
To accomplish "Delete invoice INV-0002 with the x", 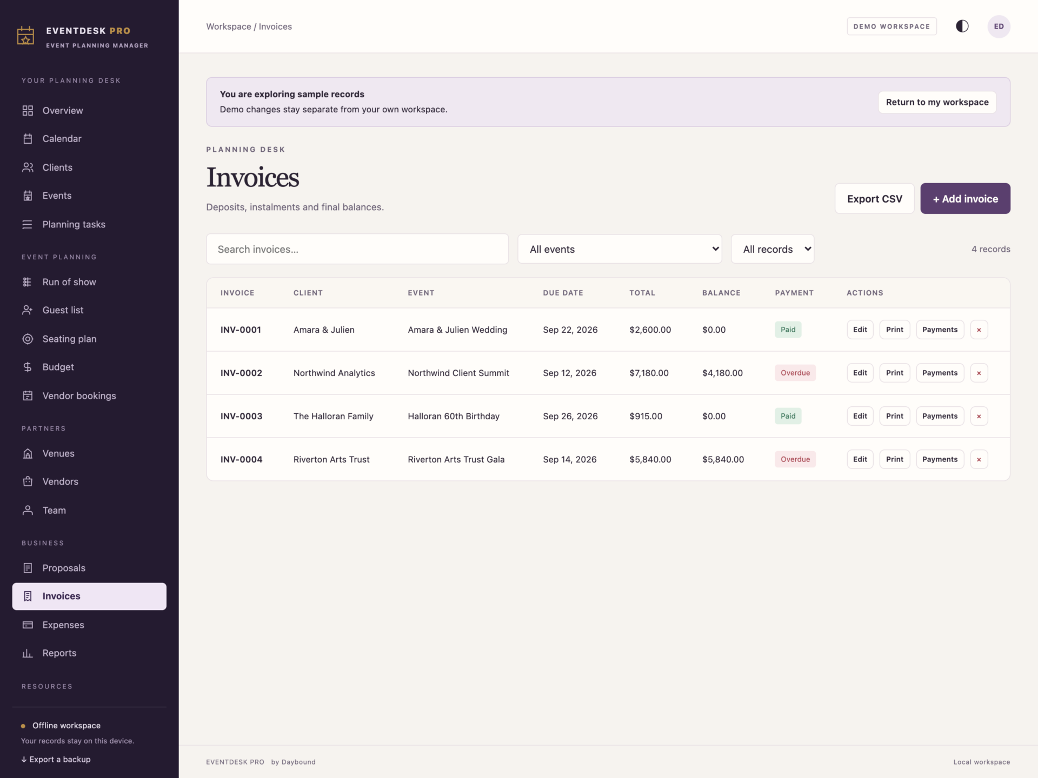I will click(x=979, y=373).
